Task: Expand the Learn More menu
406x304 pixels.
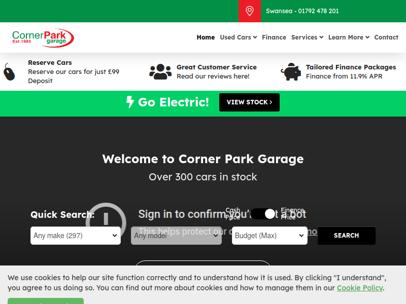Action: point(349,37)
